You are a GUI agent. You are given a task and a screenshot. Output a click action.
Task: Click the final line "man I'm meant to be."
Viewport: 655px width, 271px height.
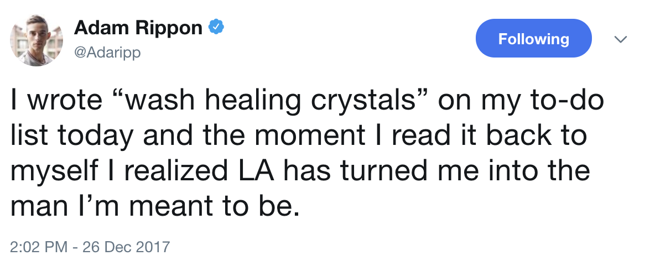[x=155, y=206]
